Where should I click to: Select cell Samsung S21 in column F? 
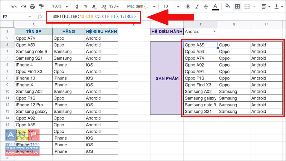click(x=201, y=111)
